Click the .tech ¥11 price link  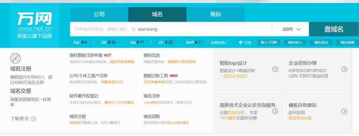[x=194, y=42]
